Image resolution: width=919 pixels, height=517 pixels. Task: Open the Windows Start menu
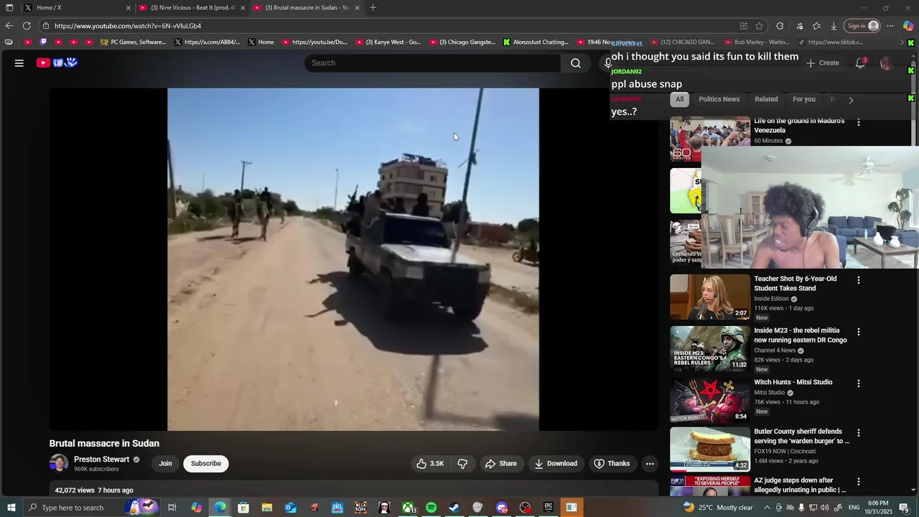(x=11, y=508)
